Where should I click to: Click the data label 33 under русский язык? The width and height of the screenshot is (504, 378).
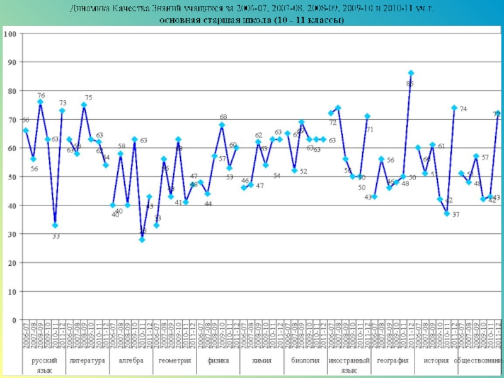(x=56, y=236)
